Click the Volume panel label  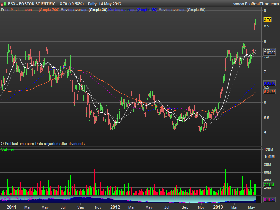[7, 150]
